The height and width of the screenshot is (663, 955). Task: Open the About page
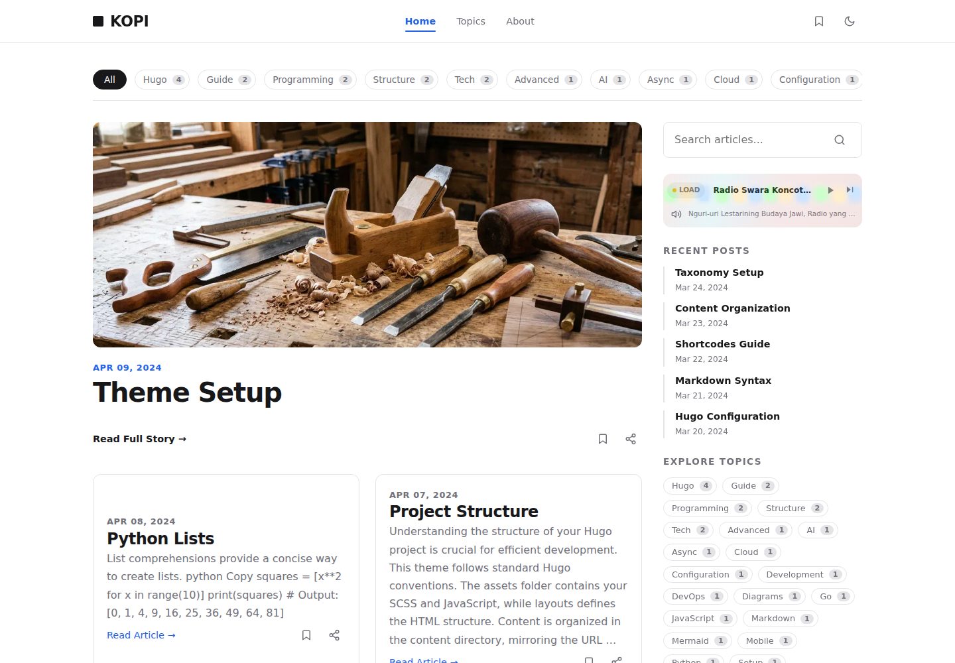(520, 21)
